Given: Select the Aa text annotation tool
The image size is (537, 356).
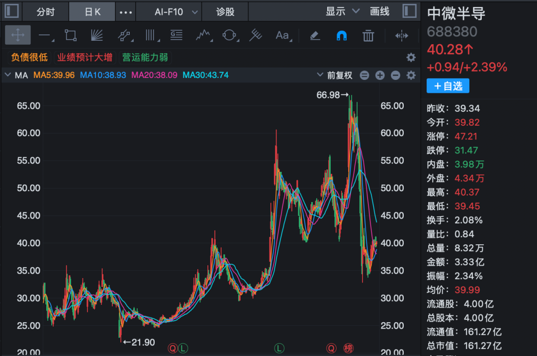Looking at the screenshot, I should 283,35.
